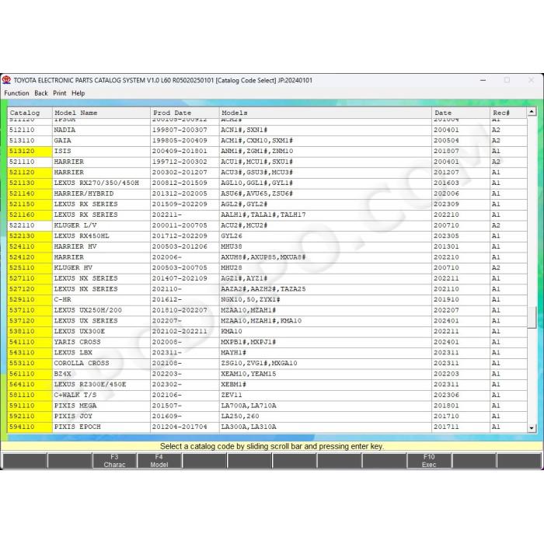Minimize the catalog window
This screenshot has width=544, height=544.
click(483, 80)
